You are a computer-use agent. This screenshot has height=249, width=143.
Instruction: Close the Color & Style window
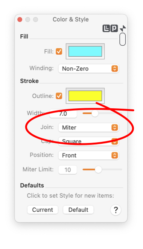[20, 20]
